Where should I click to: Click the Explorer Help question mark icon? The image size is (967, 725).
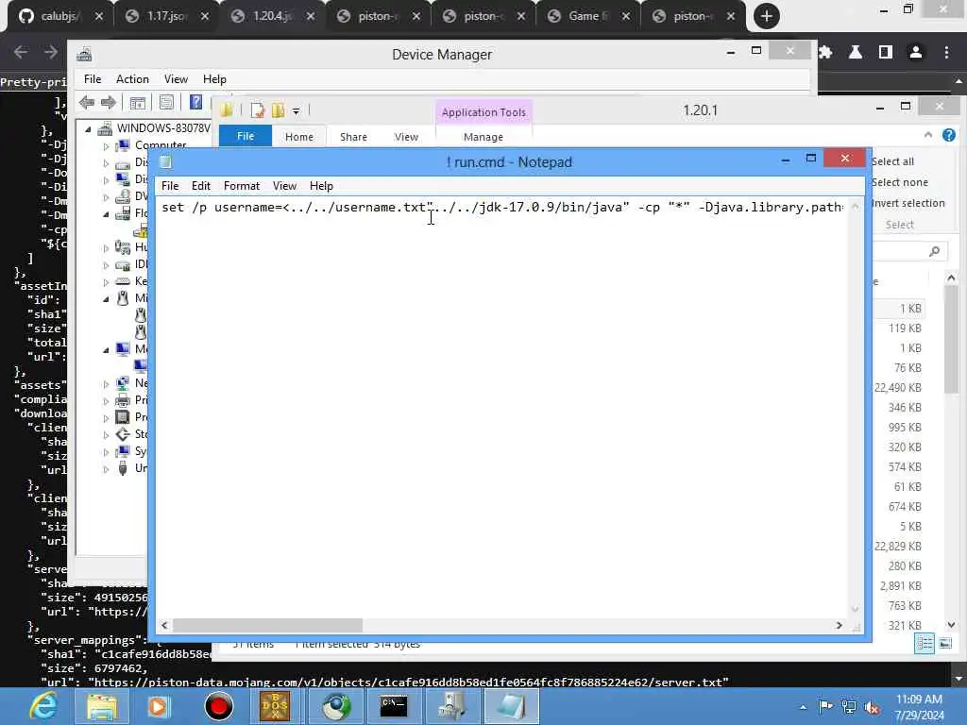pos(948,135)
